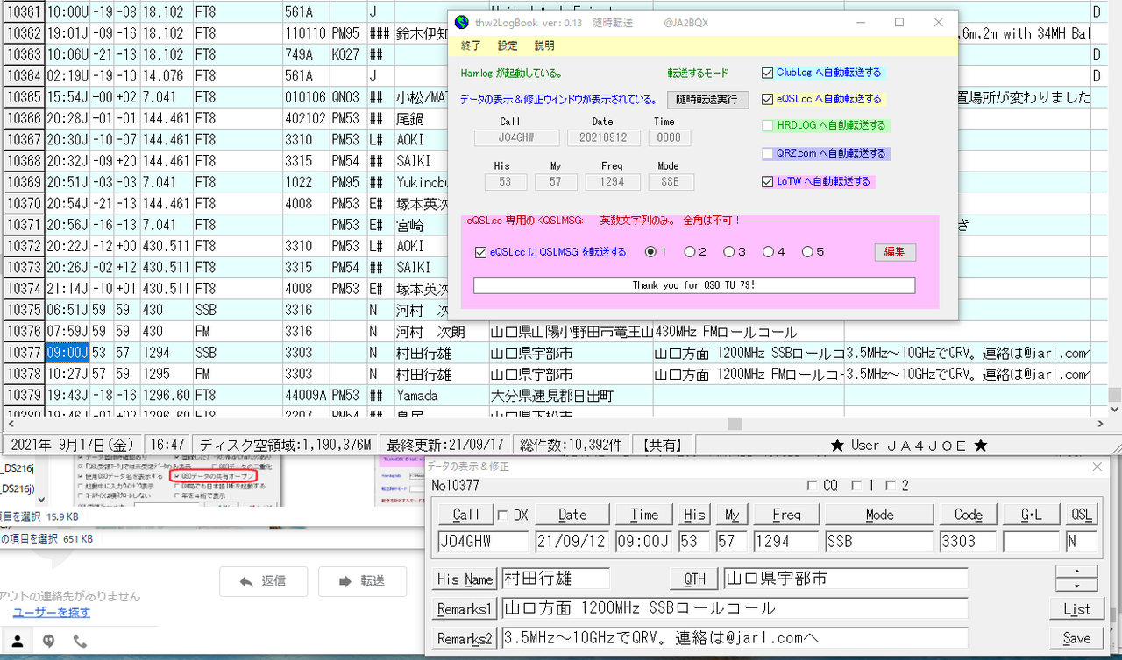Select log row number 10375
Image resolution: width=1122 pixels, height=660 pixels.
(x=24, y=310)
